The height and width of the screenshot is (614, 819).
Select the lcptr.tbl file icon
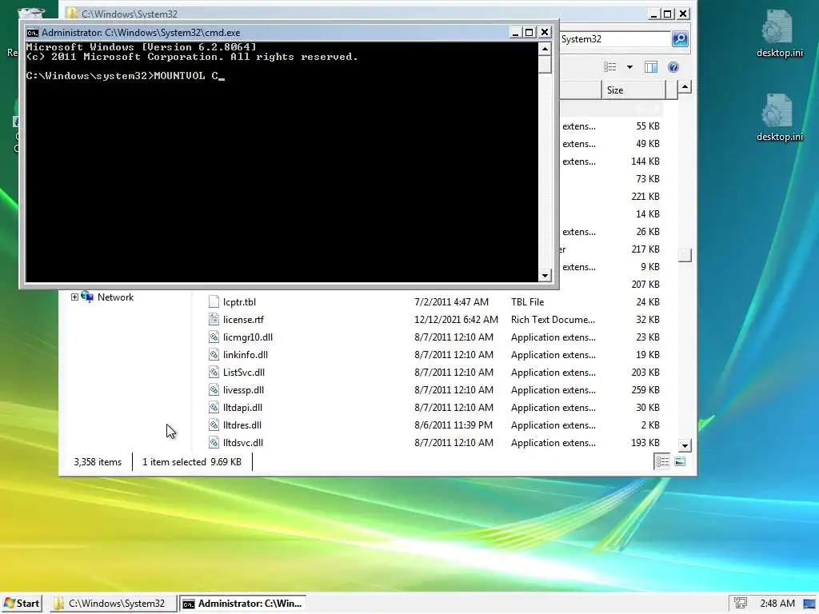click(x=213, y=301)
